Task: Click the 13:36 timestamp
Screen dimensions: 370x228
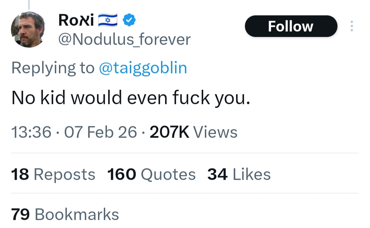Action: coord(32,132)
